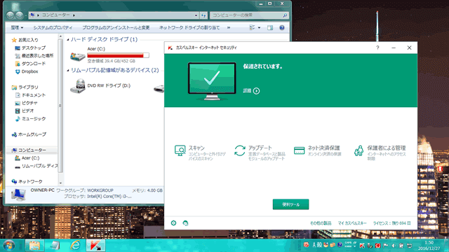Open Kaspersky settings gear icon
The width and height of the screenshot is (449, 252).
173,223
